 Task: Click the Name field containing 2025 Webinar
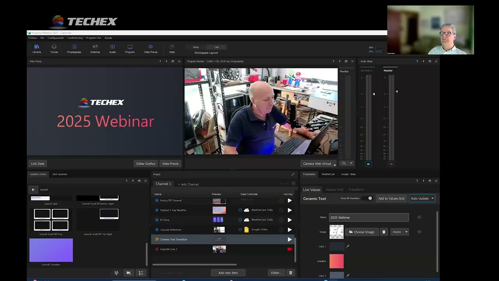(x=369, y=217)
